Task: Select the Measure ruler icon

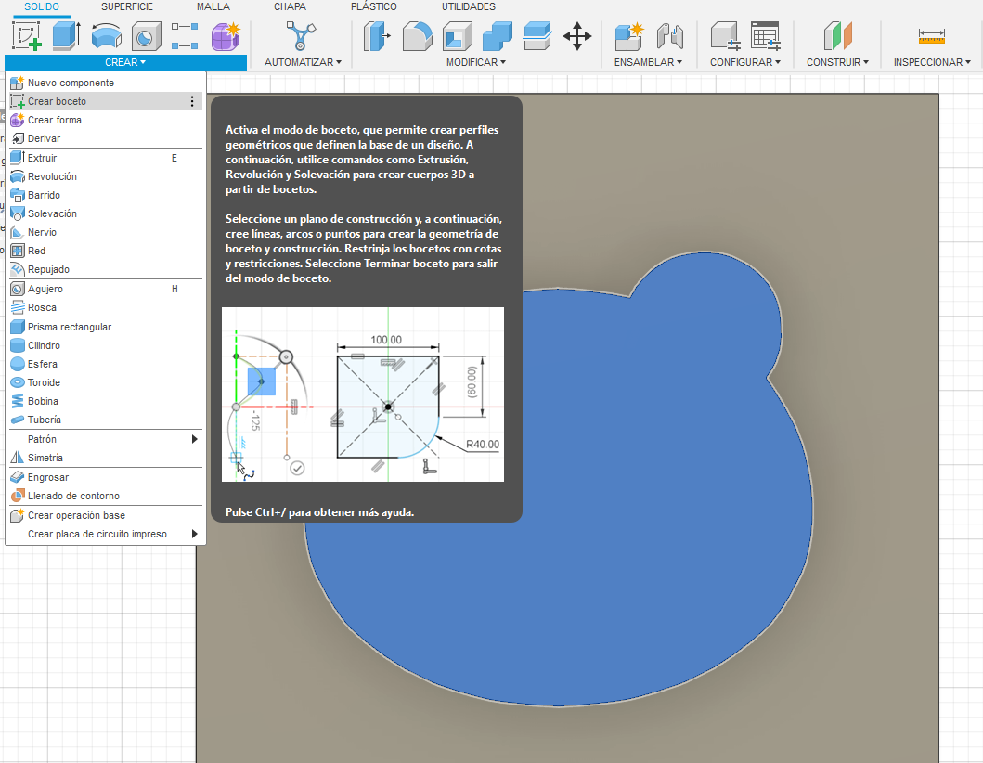Action: pyautogui.click(x=932, y=36)
